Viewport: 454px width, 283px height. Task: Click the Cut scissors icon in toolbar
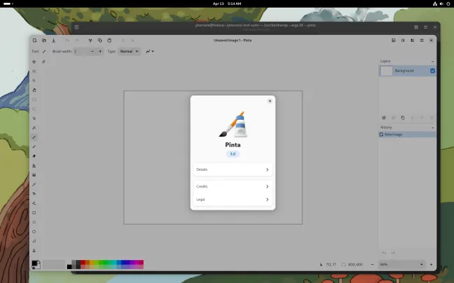tap(90, 40)
